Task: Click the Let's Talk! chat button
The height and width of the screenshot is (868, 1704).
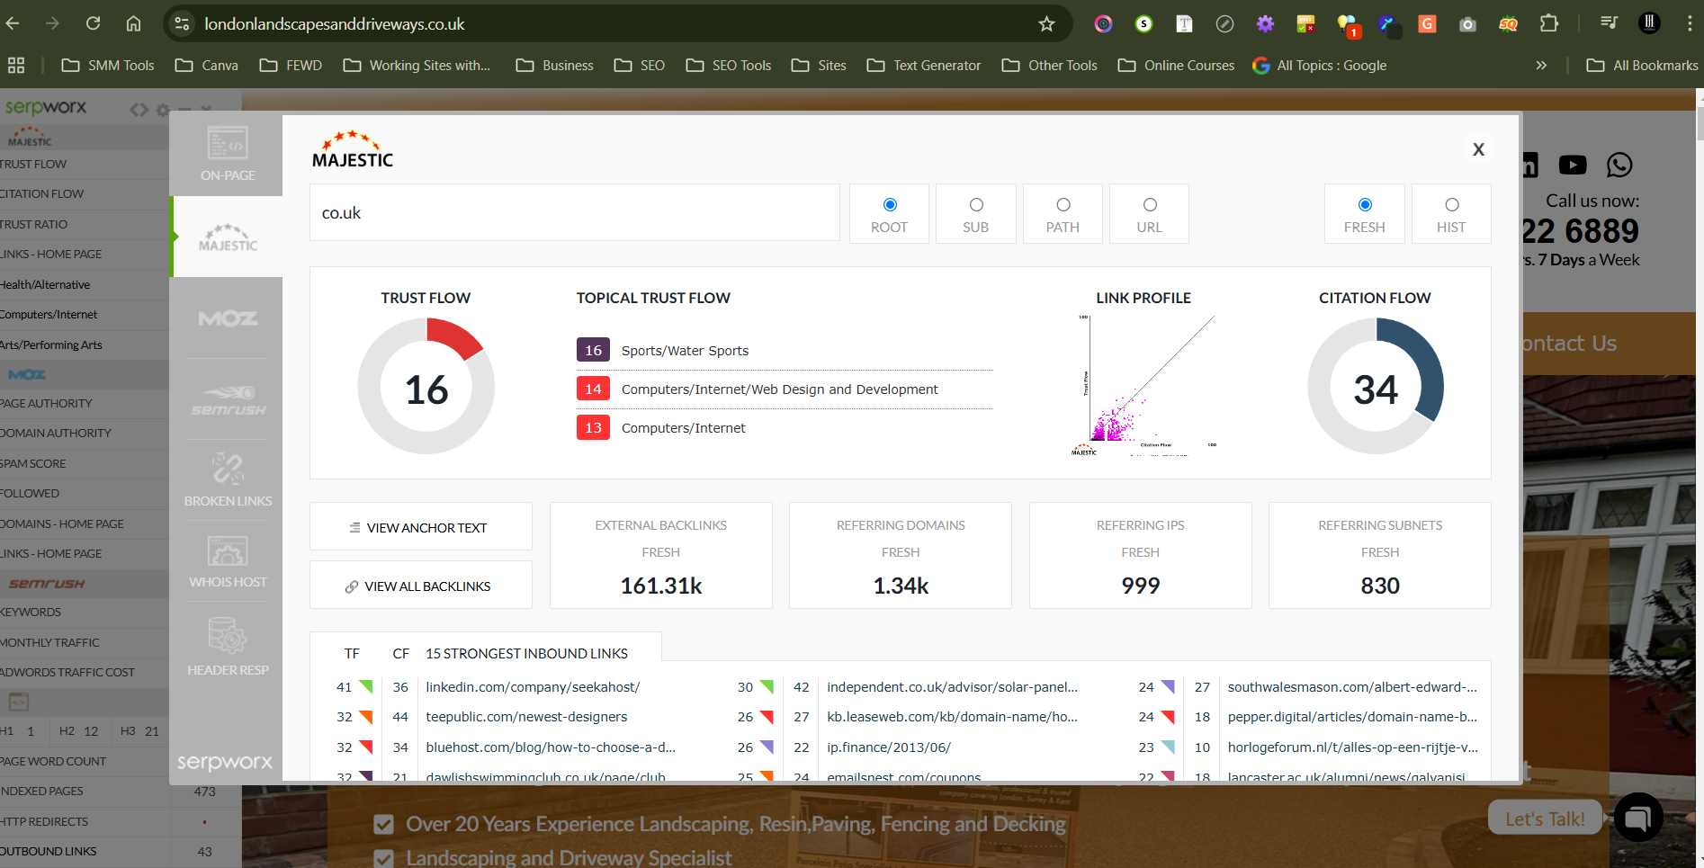Action: pyautogui.click(x=1545, y=819)
